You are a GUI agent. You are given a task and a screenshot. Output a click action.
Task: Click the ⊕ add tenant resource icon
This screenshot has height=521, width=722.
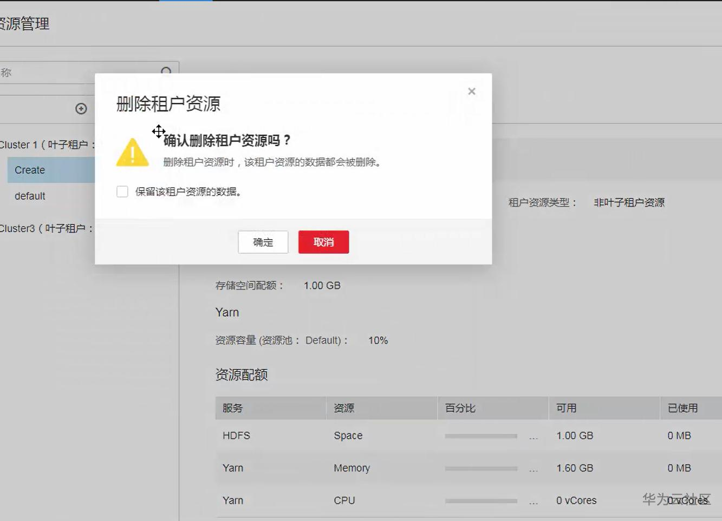(80, 108)
